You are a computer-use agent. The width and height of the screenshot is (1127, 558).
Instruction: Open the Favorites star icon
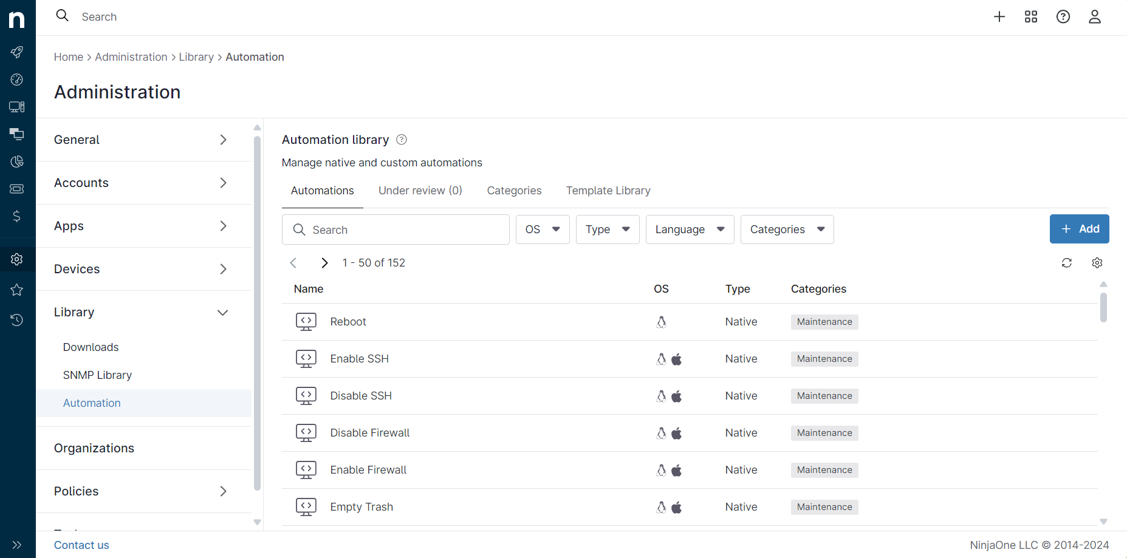click(x=17, y=290)
